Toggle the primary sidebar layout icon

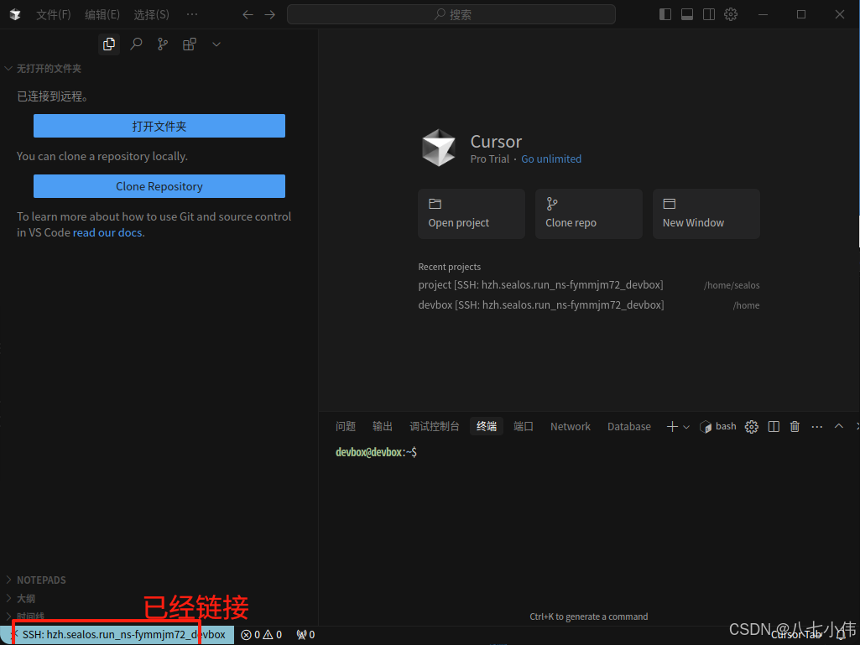click(665, 14)
